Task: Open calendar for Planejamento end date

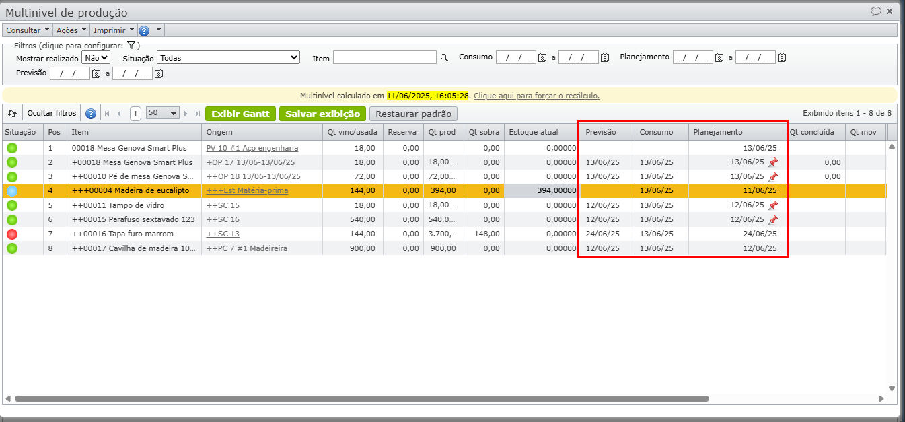Action: pyautogui.click(x=782, y=58)
